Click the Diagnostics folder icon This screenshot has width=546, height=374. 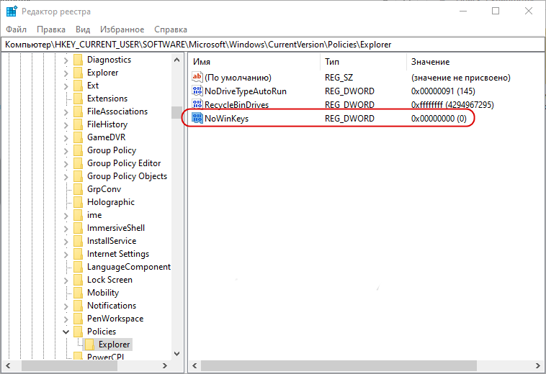tap(79, 60)
